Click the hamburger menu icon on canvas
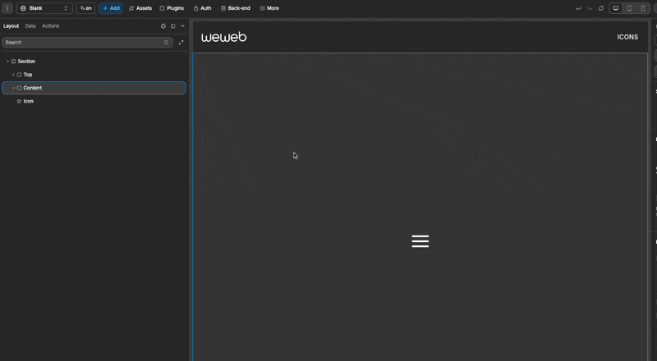The width and height of the screenshot is (657, 361). point(420,241)
